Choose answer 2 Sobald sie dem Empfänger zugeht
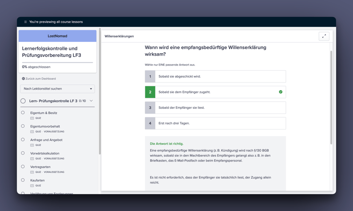Viewport: 353px width, 211px height. click(x=216, y=92)
